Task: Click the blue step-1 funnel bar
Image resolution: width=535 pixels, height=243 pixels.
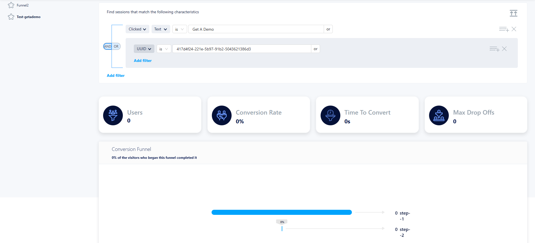Action: 281,212
